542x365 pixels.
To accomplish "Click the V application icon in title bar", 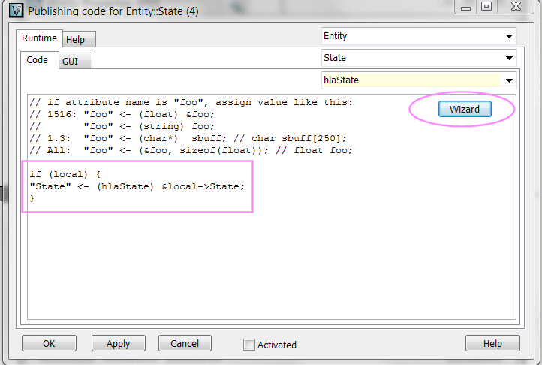I will pos(14,11).
